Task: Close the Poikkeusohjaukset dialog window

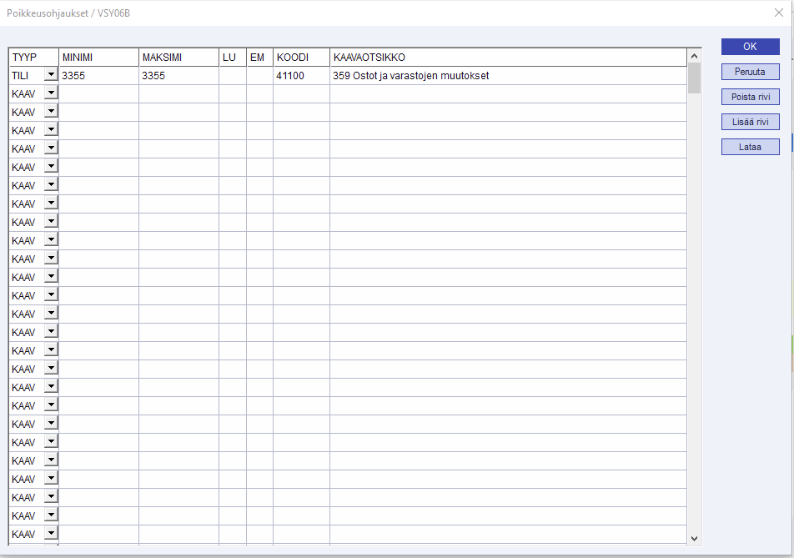Action: coord(778,13)
